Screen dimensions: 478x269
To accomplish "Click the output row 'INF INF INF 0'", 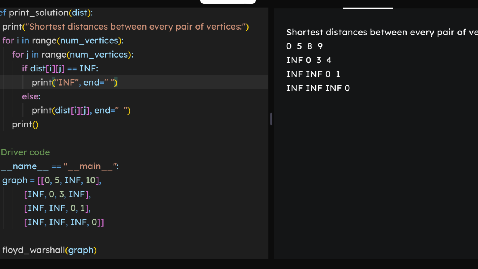I will [318, 88].
